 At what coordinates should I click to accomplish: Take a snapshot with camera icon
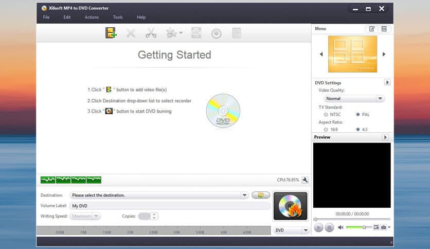click(384, 227)
